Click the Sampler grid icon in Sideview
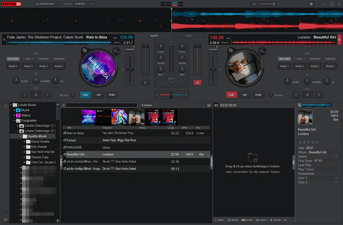Image resolution: width=343 pixels, height=225 pixels. (245, 220)
